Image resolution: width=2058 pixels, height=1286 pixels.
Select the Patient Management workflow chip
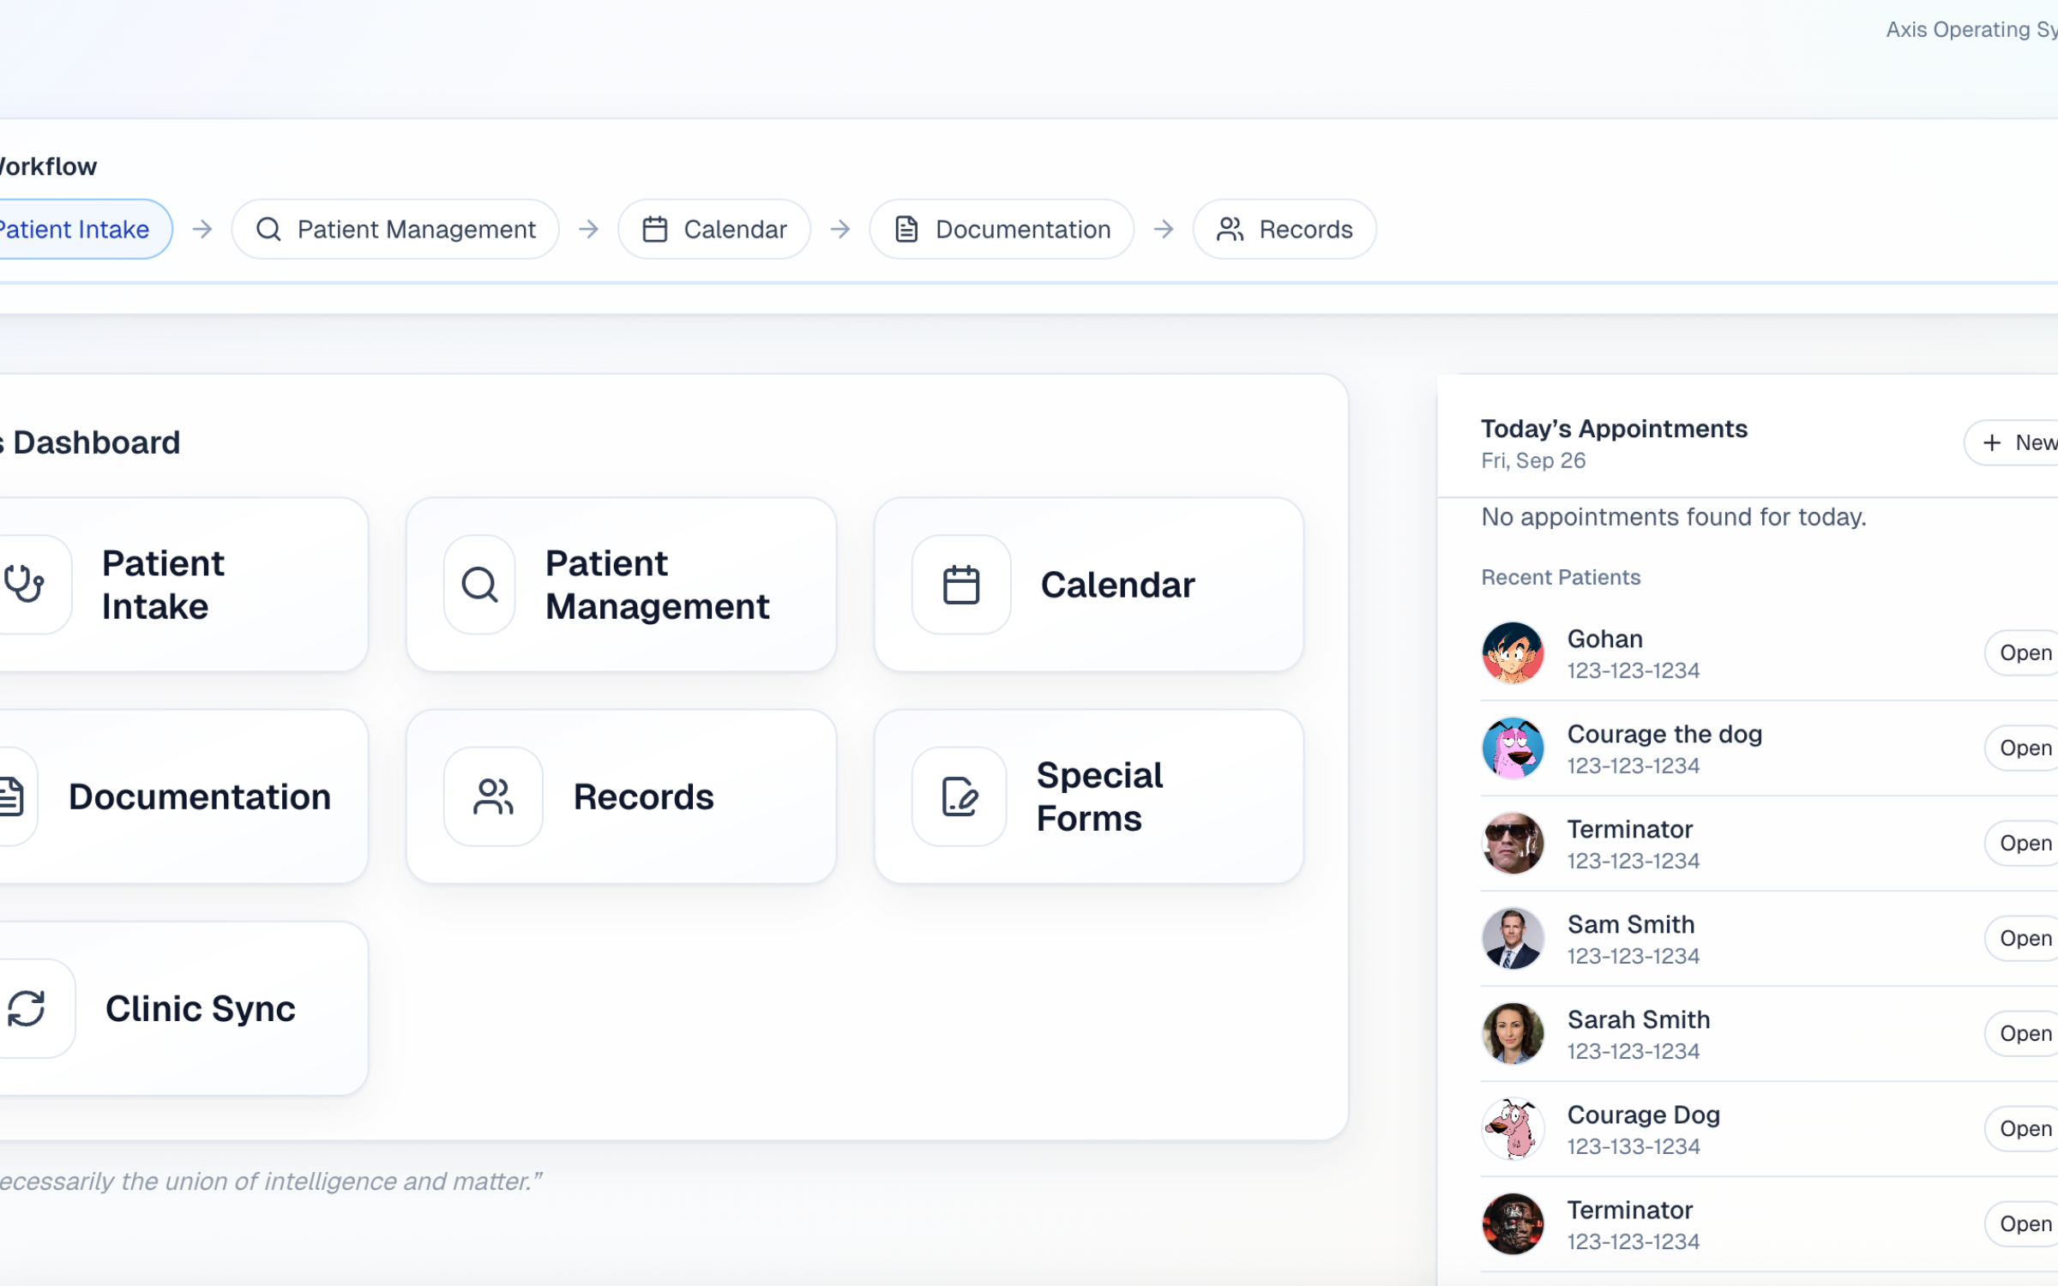395,229
